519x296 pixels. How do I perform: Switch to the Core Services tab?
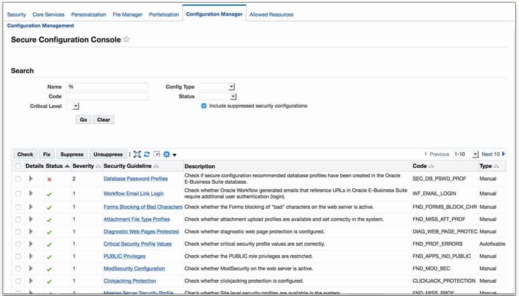click(x=49, y=15)
